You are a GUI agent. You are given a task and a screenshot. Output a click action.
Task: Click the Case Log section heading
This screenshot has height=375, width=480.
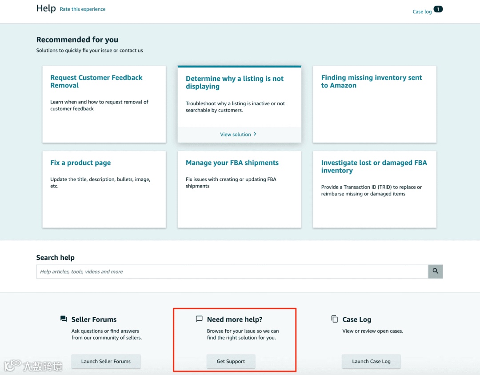(x=356, y=319)
